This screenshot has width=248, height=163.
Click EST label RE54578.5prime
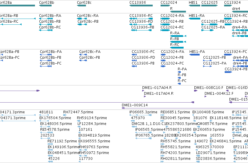point(55,130)
